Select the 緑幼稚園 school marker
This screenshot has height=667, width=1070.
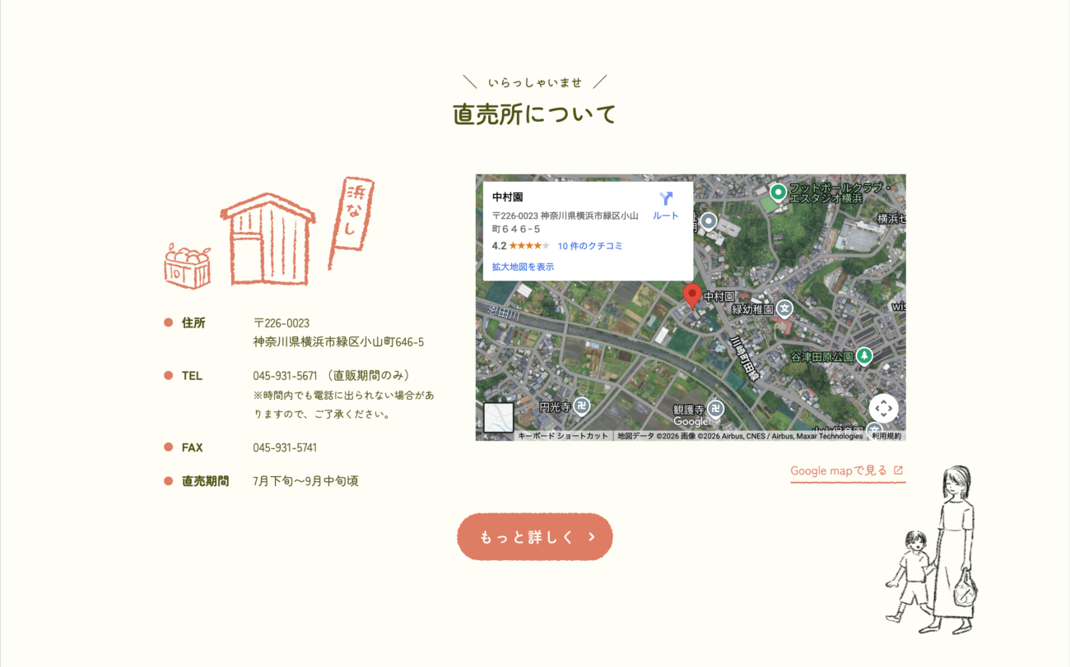[x=784, y=309]
